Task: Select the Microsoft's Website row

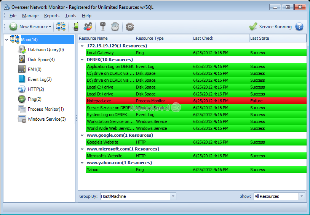Action: (196, 156)
